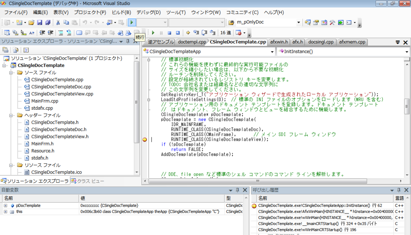Screen dimensions: 411x235
Task: Expand the pDocTemplate variable row
Action: [x=6, y=206]
